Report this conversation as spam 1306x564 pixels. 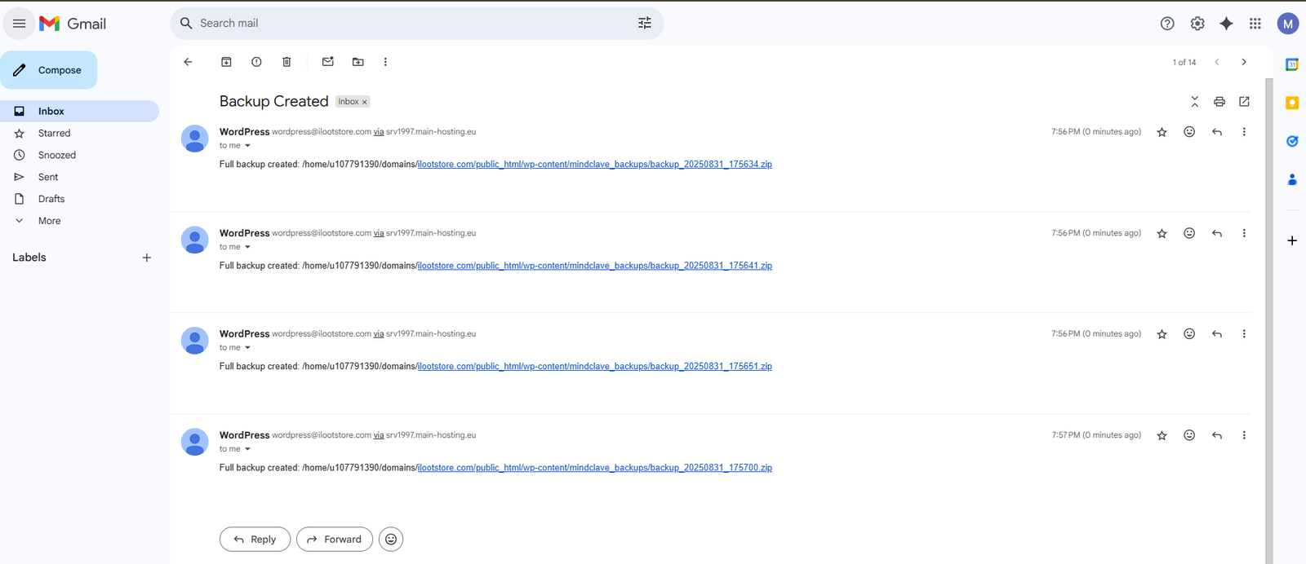click(256, 62)
